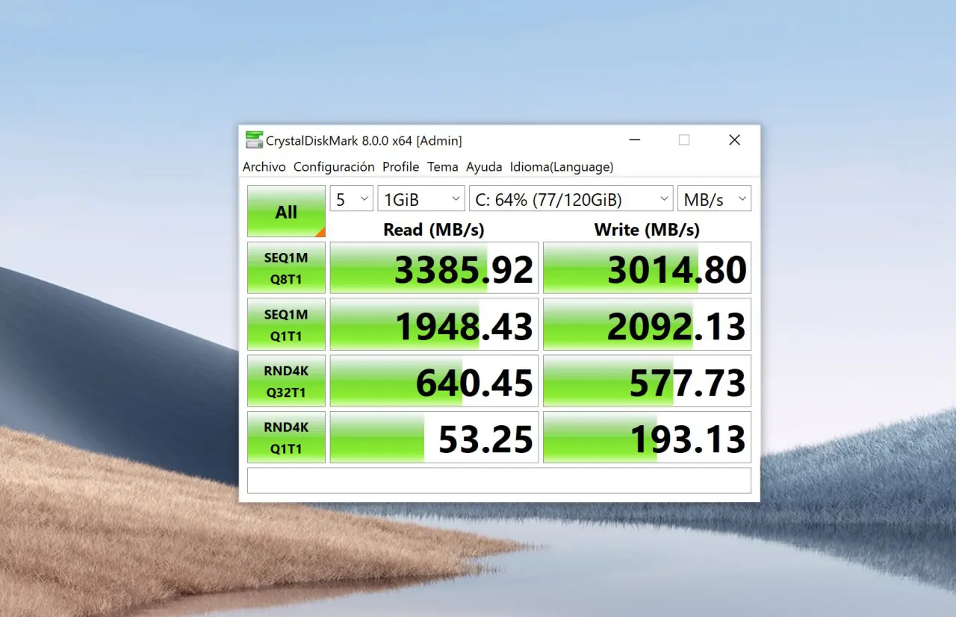Change the MB/s unit dropdown
The height and width of the screenshot is (617, 956).
(x=713, y=199)
